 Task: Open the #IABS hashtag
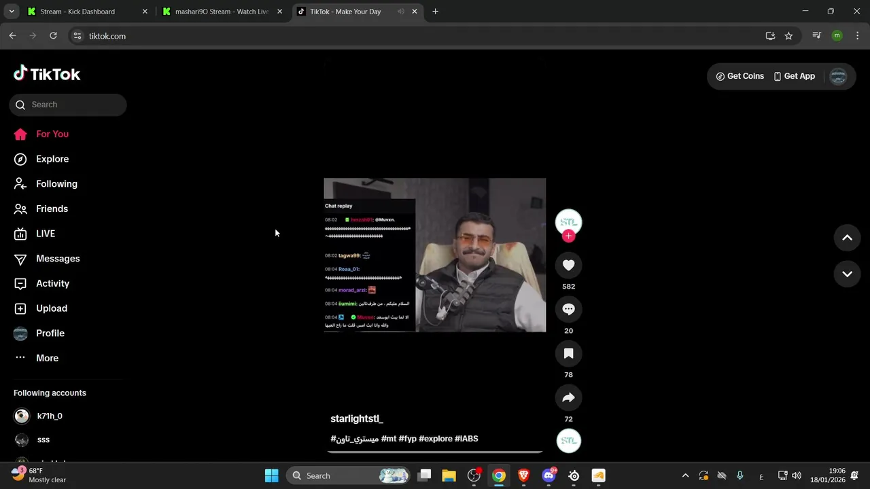(466, 439)
